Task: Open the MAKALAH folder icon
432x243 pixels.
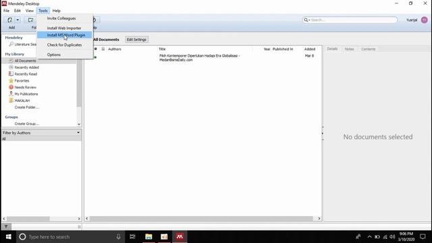Action: tap(11, 101)
